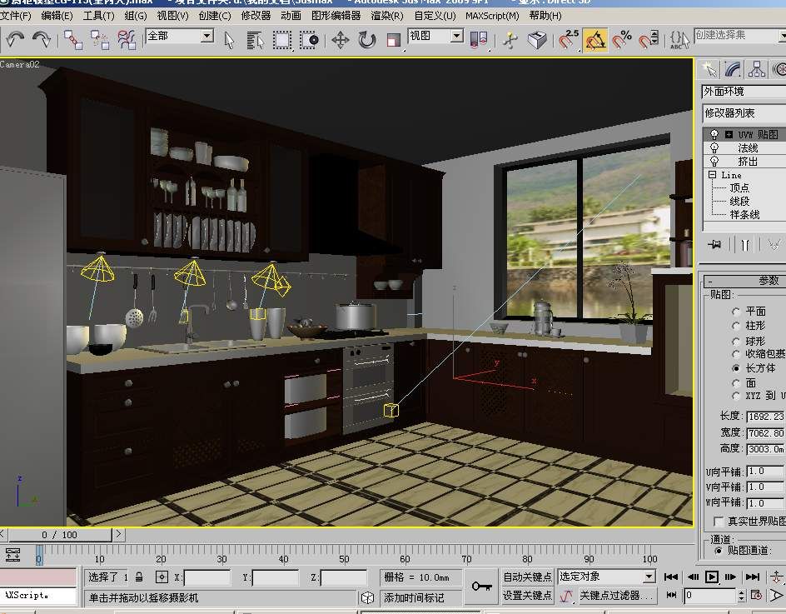Click the Set Key key icon

point(482,586)
